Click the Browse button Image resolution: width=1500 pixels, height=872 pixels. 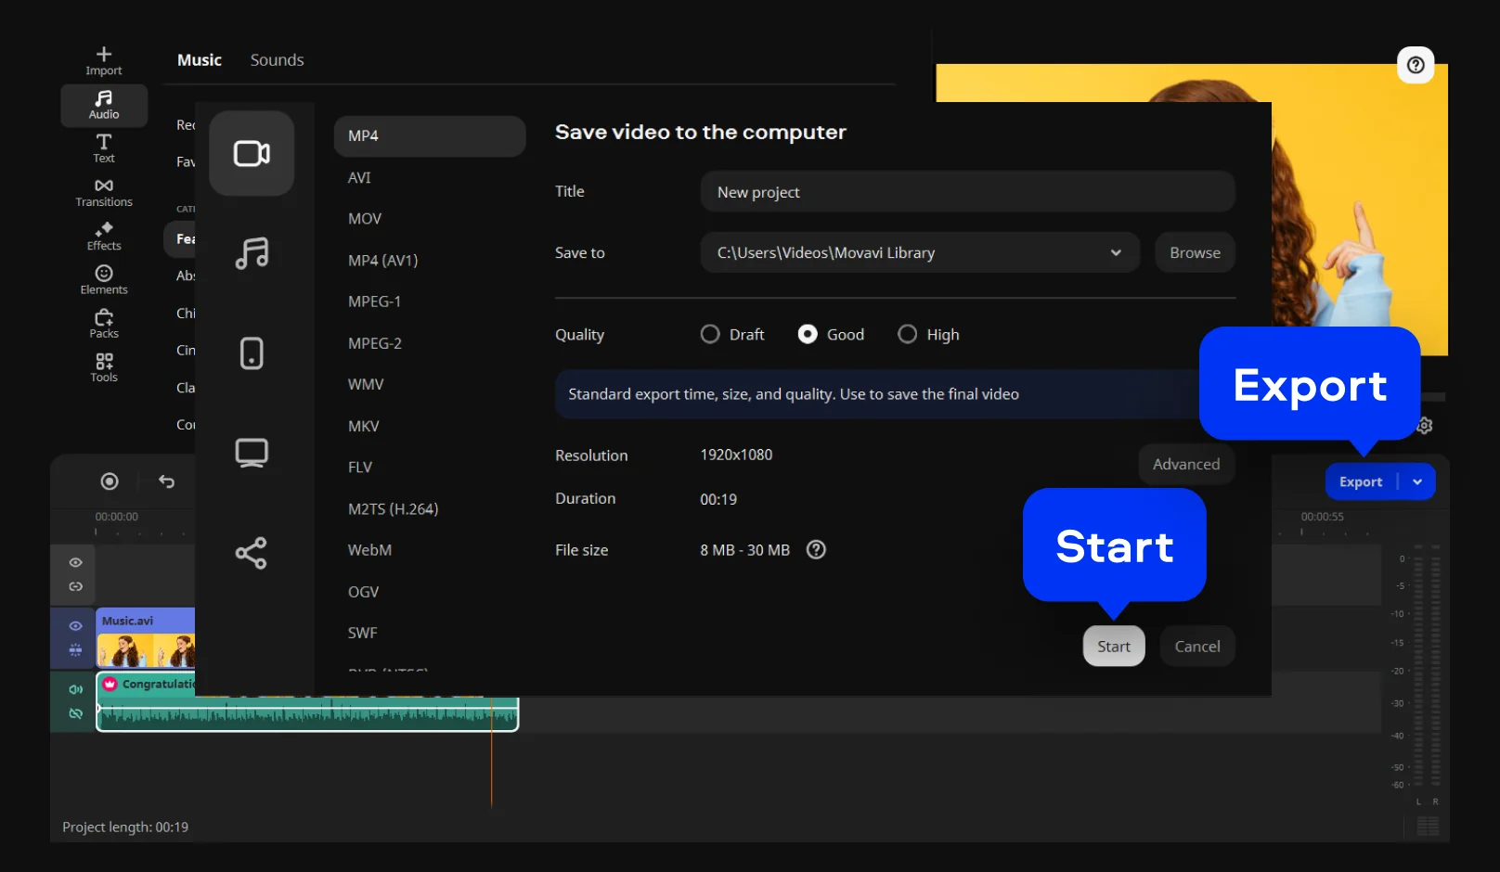click(1195, 252)
